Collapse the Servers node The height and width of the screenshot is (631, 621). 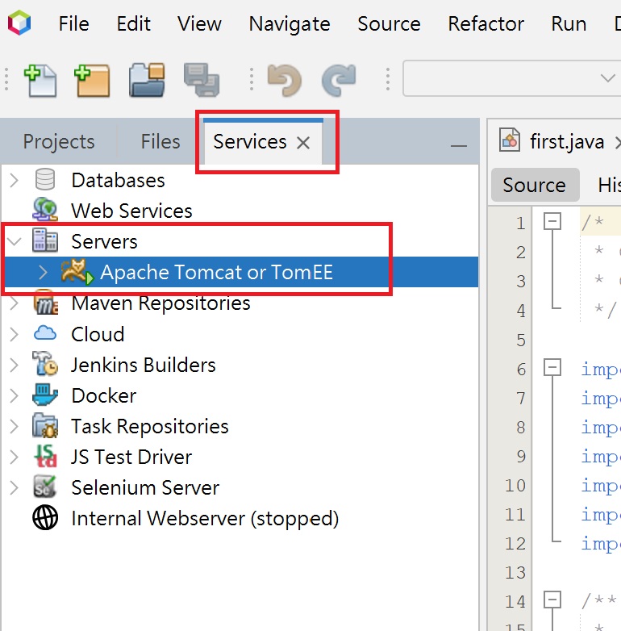(x=14, y=241)
